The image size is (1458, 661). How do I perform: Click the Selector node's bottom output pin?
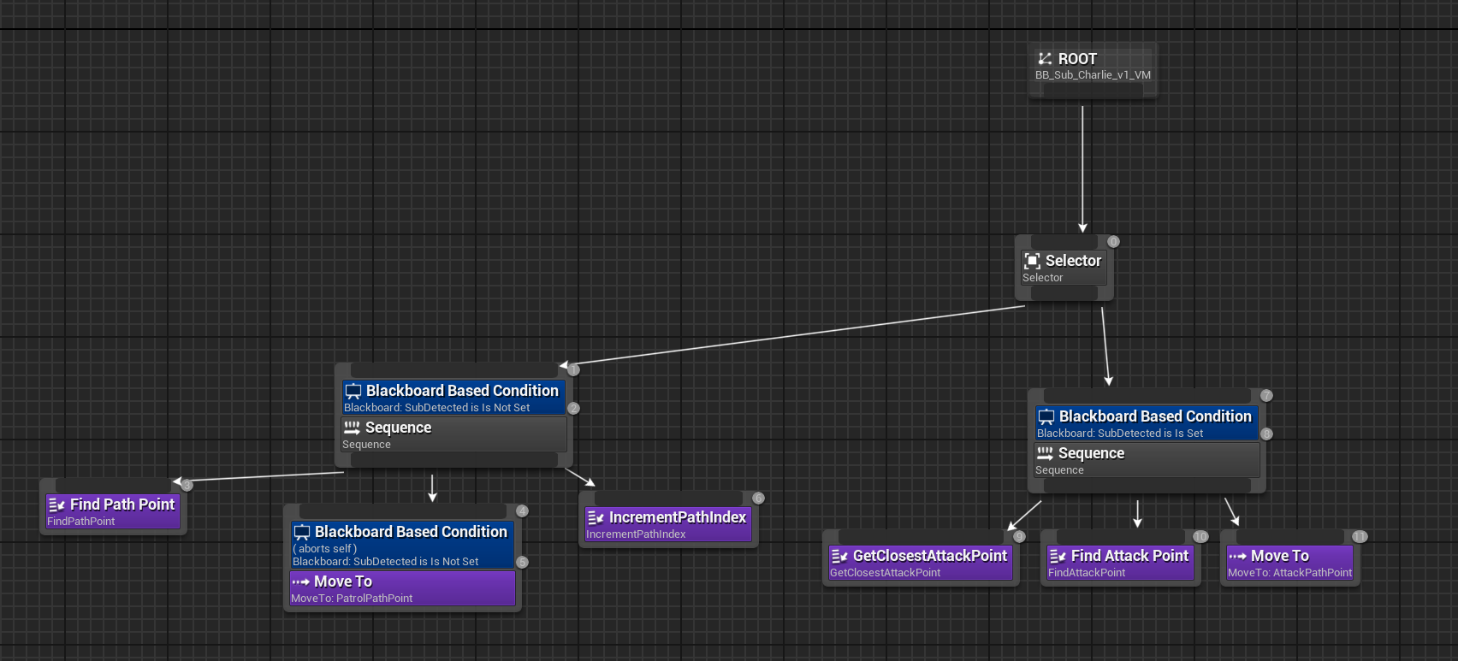(x=1064, y=293)
